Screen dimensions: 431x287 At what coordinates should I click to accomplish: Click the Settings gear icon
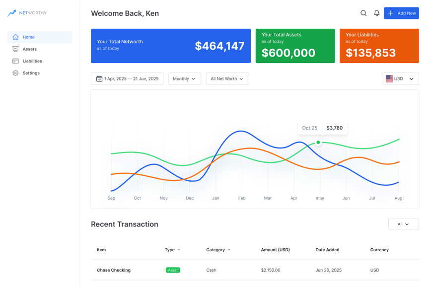(15, 73)
